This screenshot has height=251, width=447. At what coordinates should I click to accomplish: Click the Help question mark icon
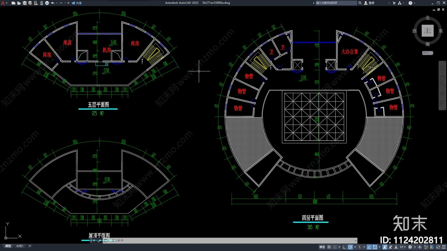410,3
